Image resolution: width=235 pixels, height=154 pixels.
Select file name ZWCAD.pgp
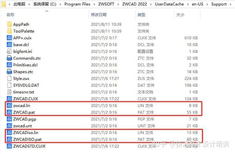[25, 119]
